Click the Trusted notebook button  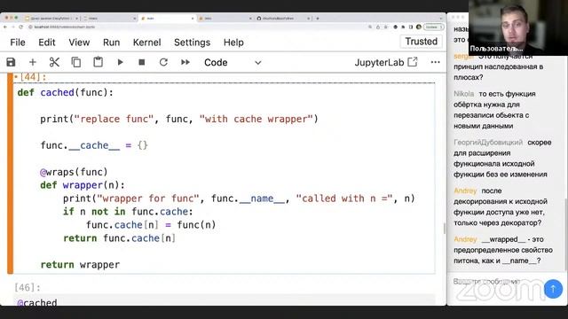pos(421,42)
